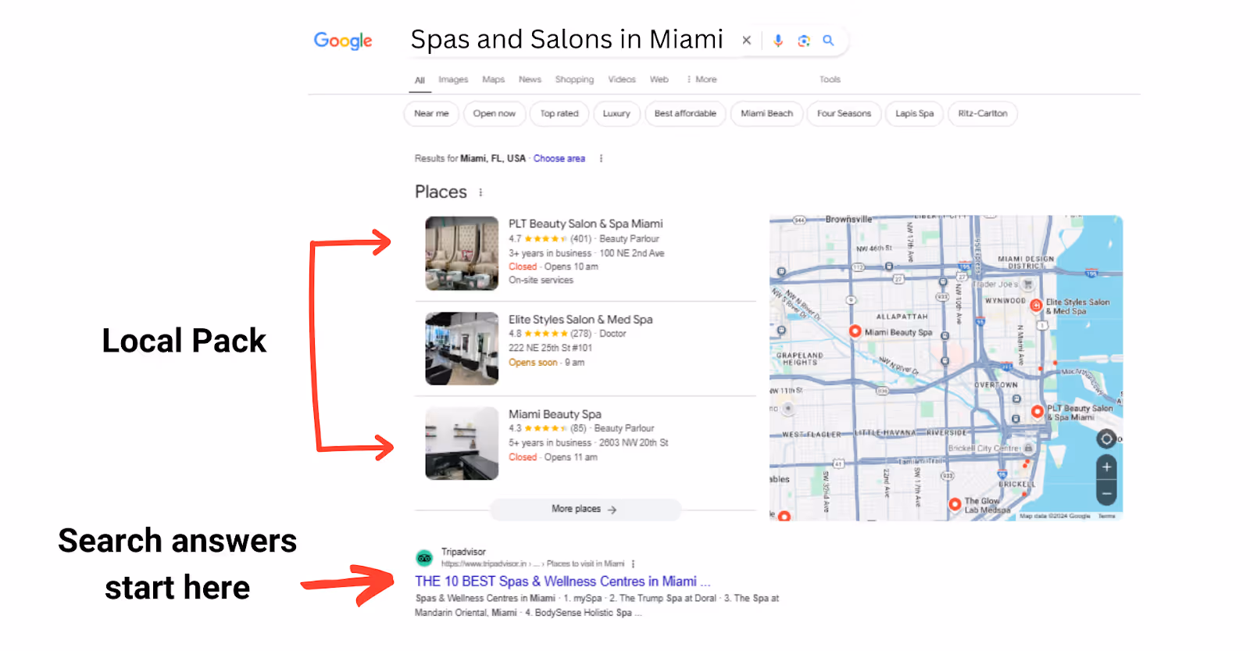Screen dimensions: 1250x651
Task: Open Google Lens image search icon
Action: click(804, 41)
